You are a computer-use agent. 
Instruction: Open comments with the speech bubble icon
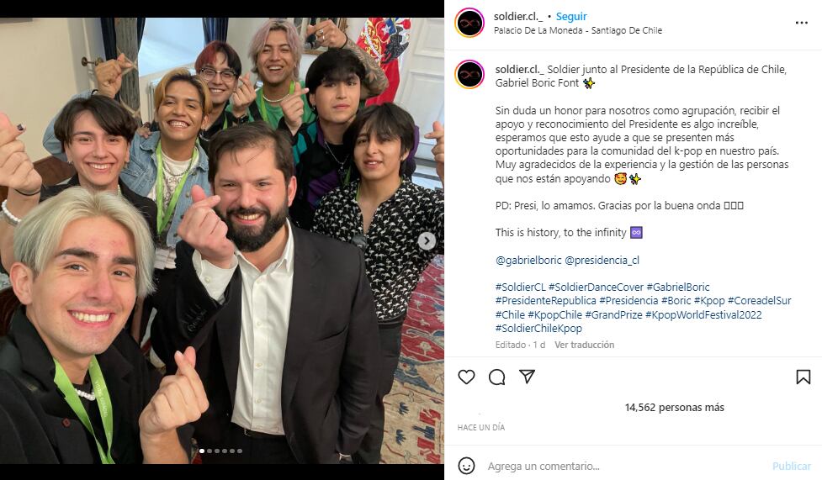click(x=496, y=377)
